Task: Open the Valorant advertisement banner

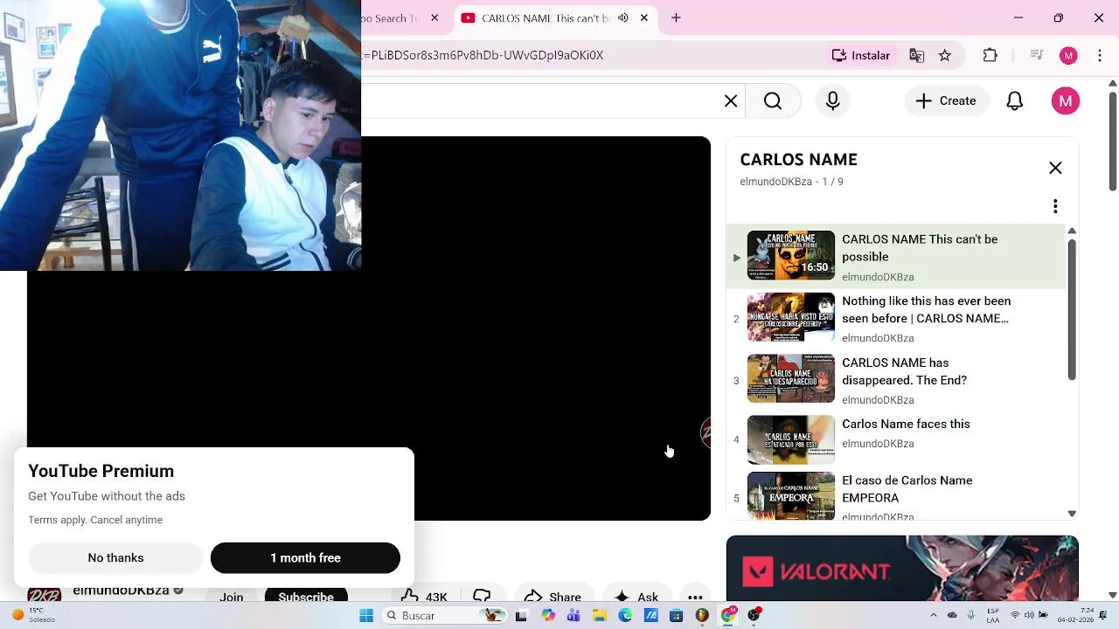Action: pyautogui.click(x=902, y=568)
